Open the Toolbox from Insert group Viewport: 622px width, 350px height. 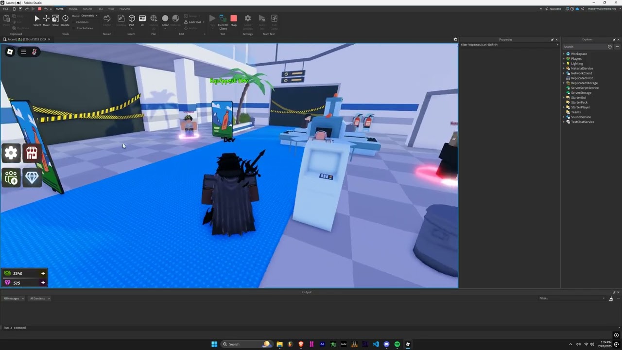(x=121, y=20)
